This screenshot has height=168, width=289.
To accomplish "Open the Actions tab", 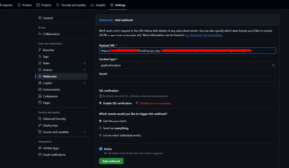I will pos(25,5).
